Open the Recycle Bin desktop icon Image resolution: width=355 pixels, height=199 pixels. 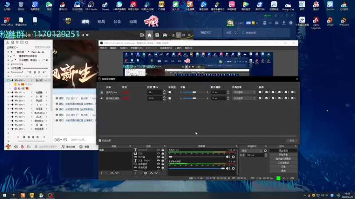coord(21,6)
